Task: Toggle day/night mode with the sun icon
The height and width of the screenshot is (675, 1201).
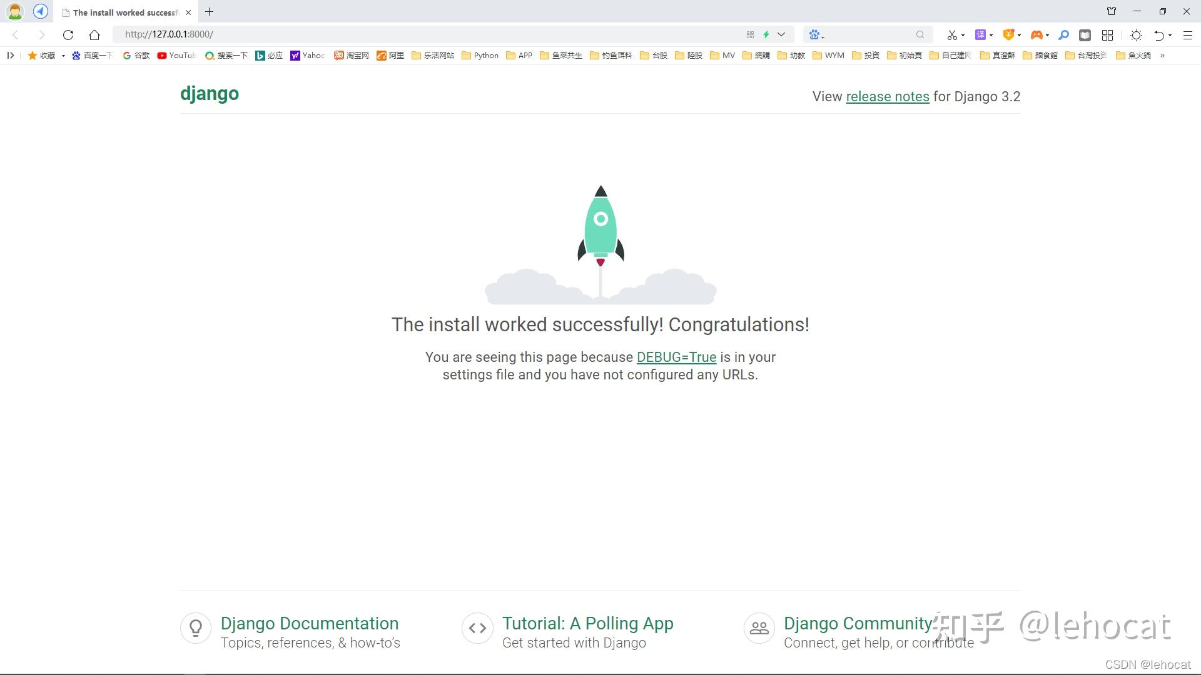Action: tap(1137, 34)
